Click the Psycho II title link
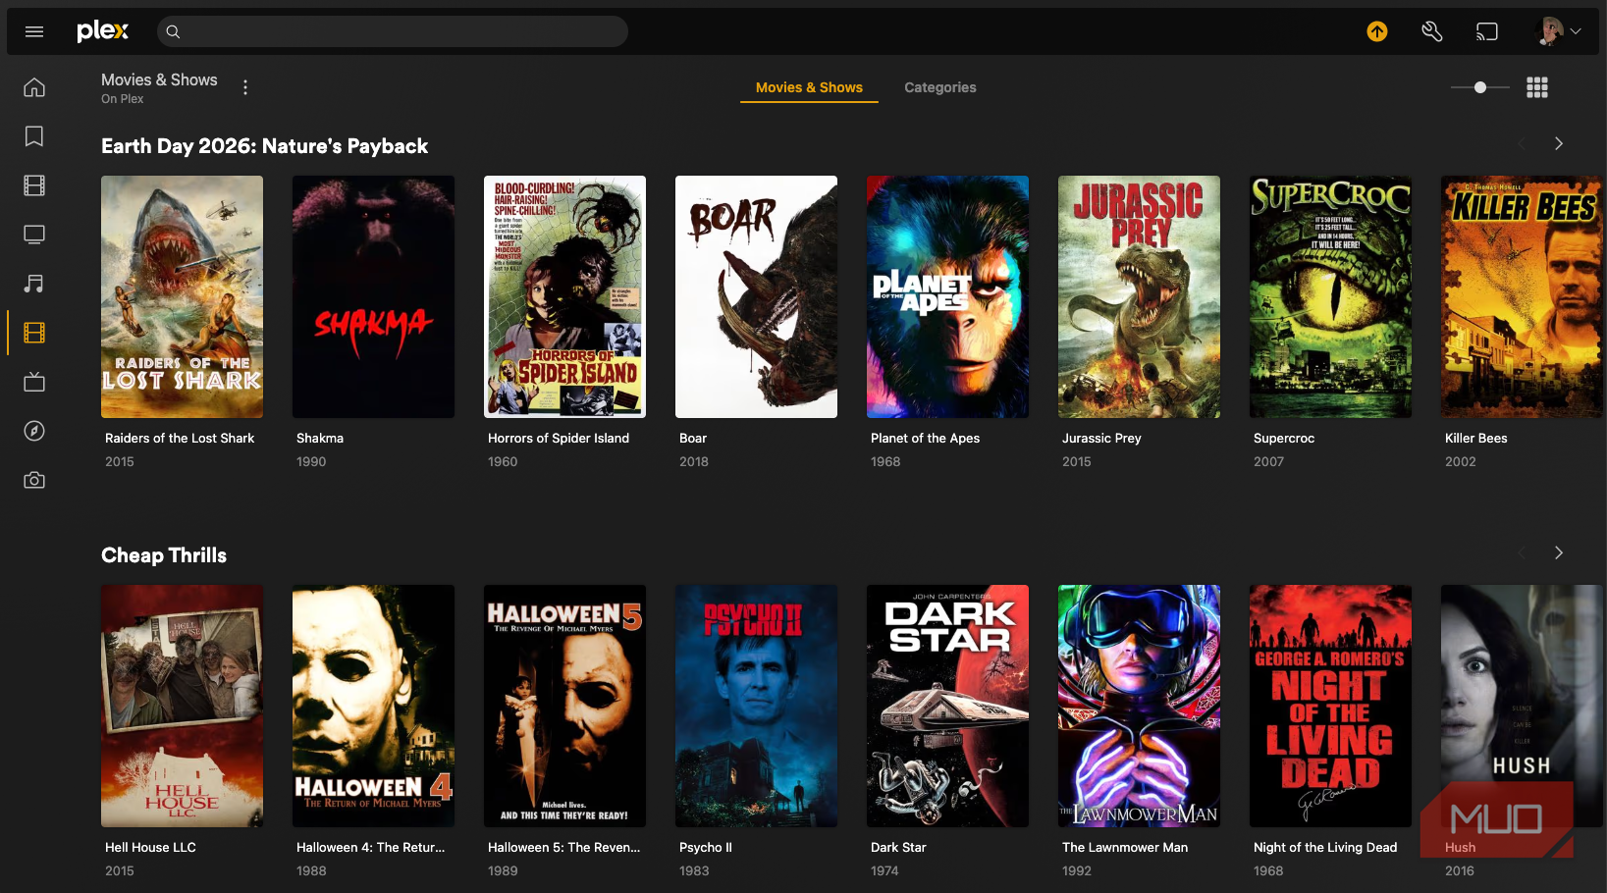 click(706, 847)
